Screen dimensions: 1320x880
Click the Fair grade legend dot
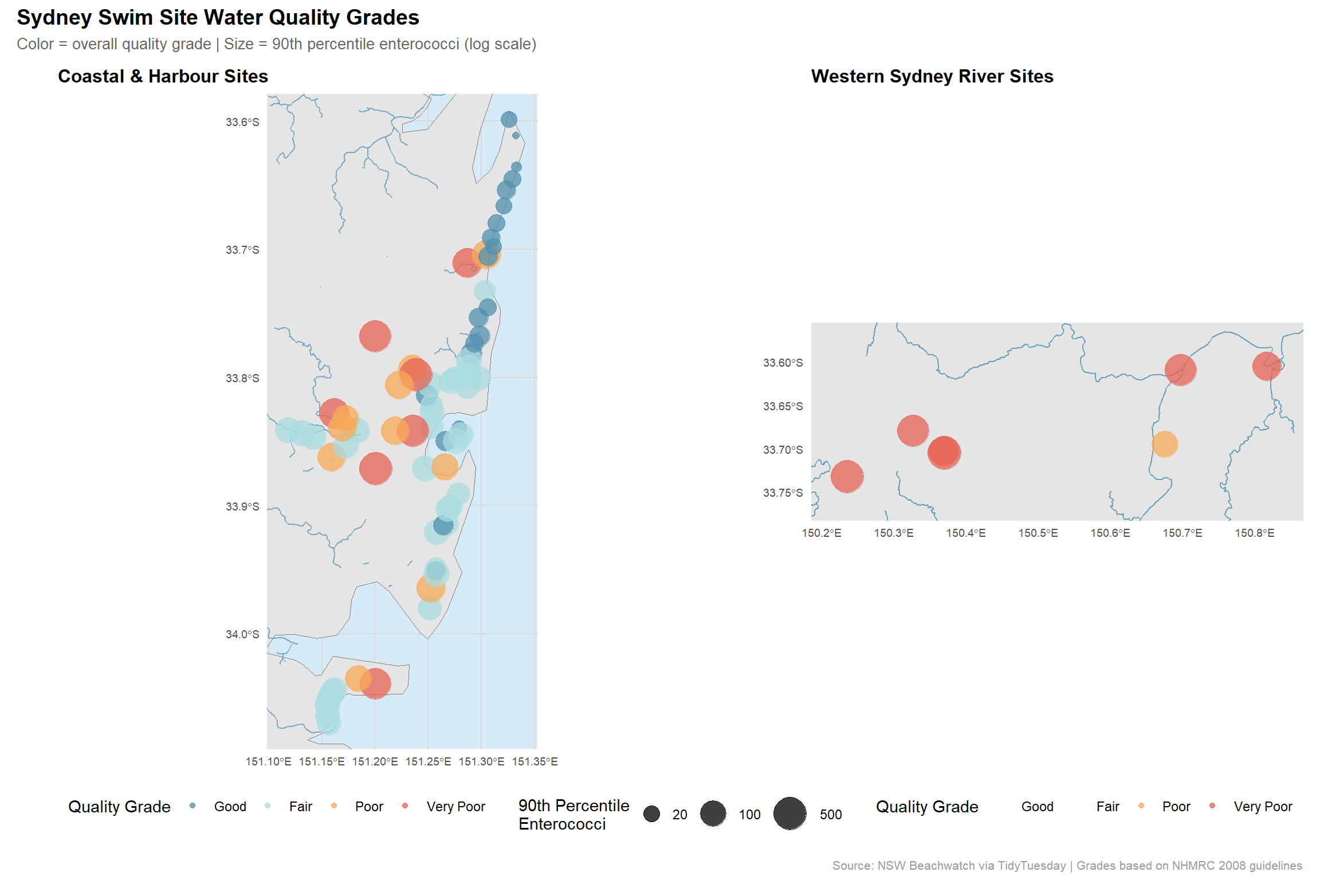pos(268,806)
